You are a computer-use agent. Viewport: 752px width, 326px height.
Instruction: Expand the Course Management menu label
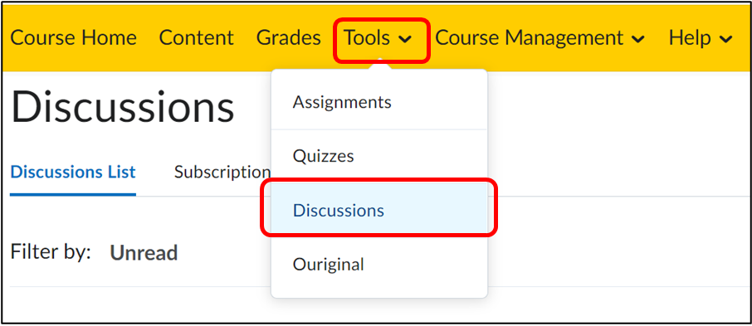click(529, 38)
